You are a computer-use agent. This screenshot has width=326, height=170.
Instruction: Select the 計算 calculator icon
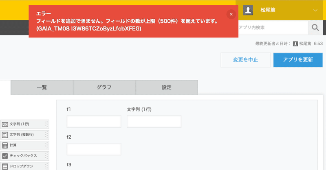(x=5, y=145)
